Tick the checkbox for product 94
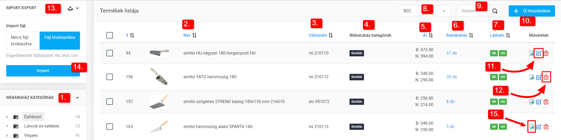The image size is (561, 140). pos(110,53)
